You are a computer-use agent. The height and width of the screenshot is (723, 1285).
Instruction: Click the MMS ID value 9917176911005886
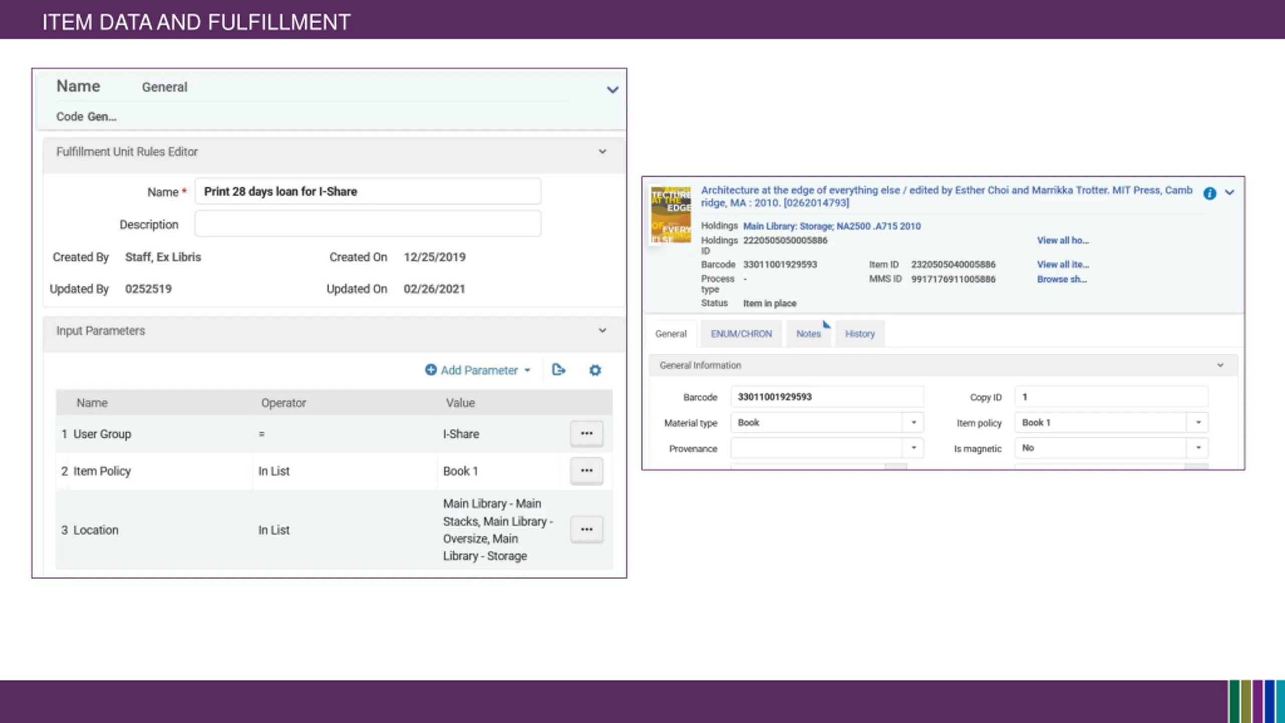coord(953,279)
